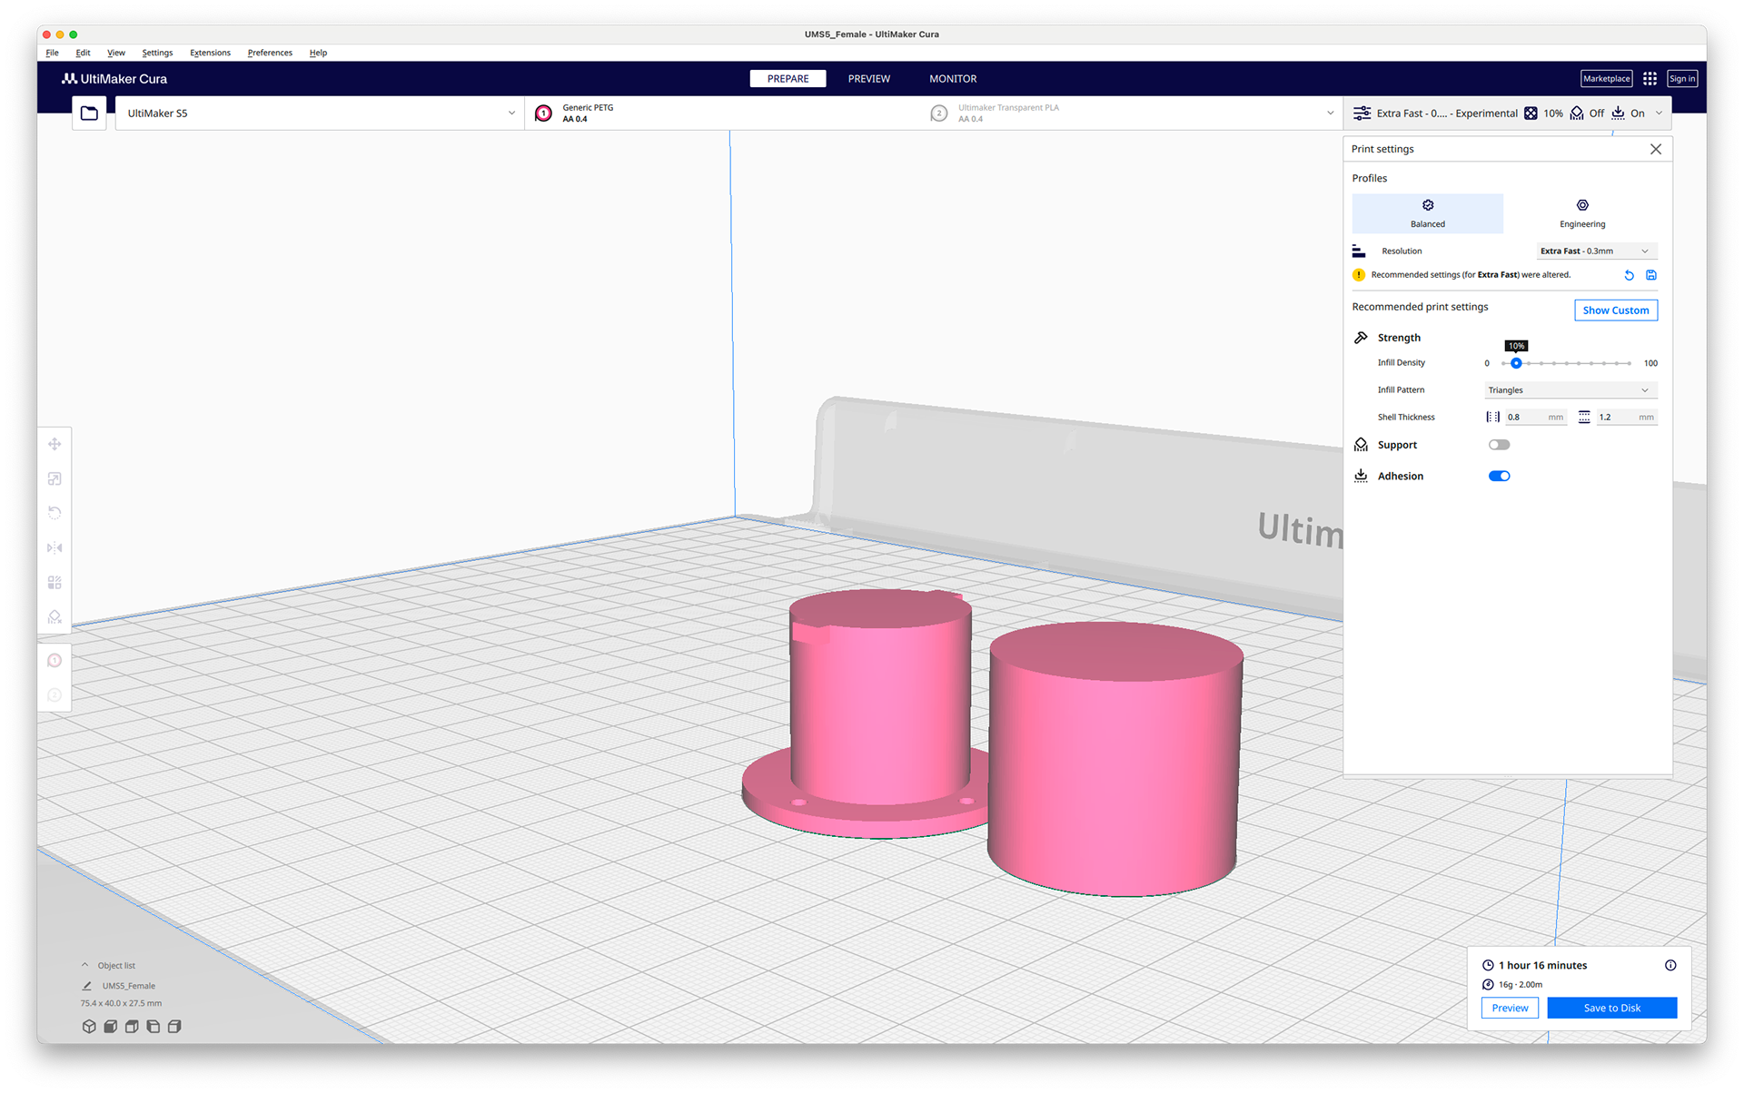
Task: Click yellow warning icon about altered settings
Action: (1359, 275)
